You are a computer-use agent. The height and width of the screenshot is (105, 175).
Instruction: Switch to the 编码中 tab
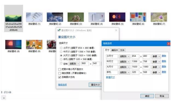coord(115,50)
